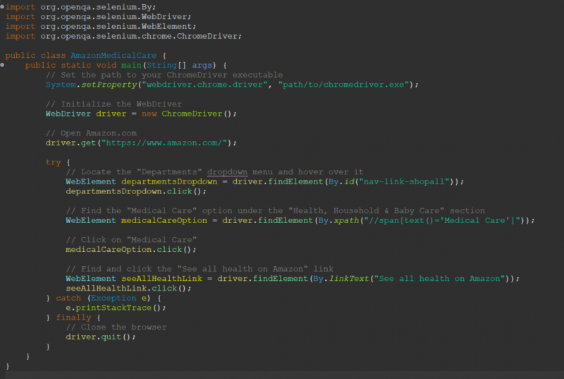The width and height of the screenshot is (564, 379).
Task: Click the "path/to/chromedriver.exe" string literal
Action: point(343,85)
